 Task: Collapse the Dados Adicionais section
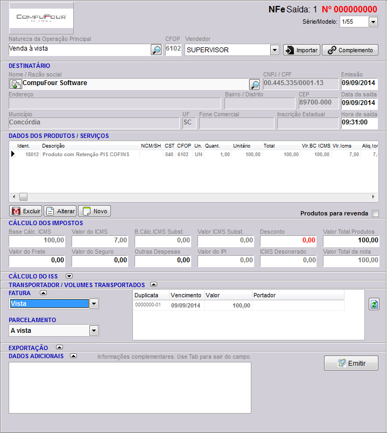tap(74, 356)
